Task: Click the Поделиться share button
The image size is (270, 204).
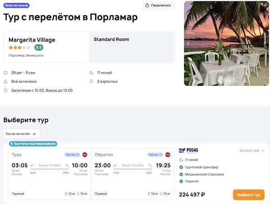Action: click(x=158, y=5)
